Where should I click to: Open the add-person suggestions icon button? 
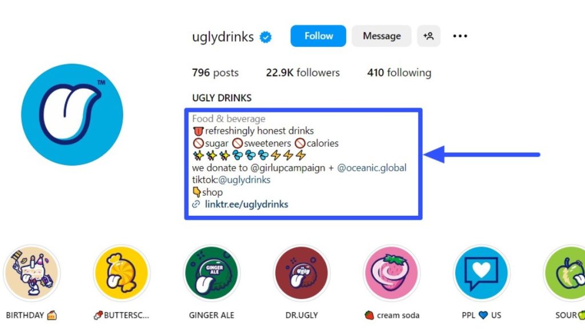coord(428,36)
